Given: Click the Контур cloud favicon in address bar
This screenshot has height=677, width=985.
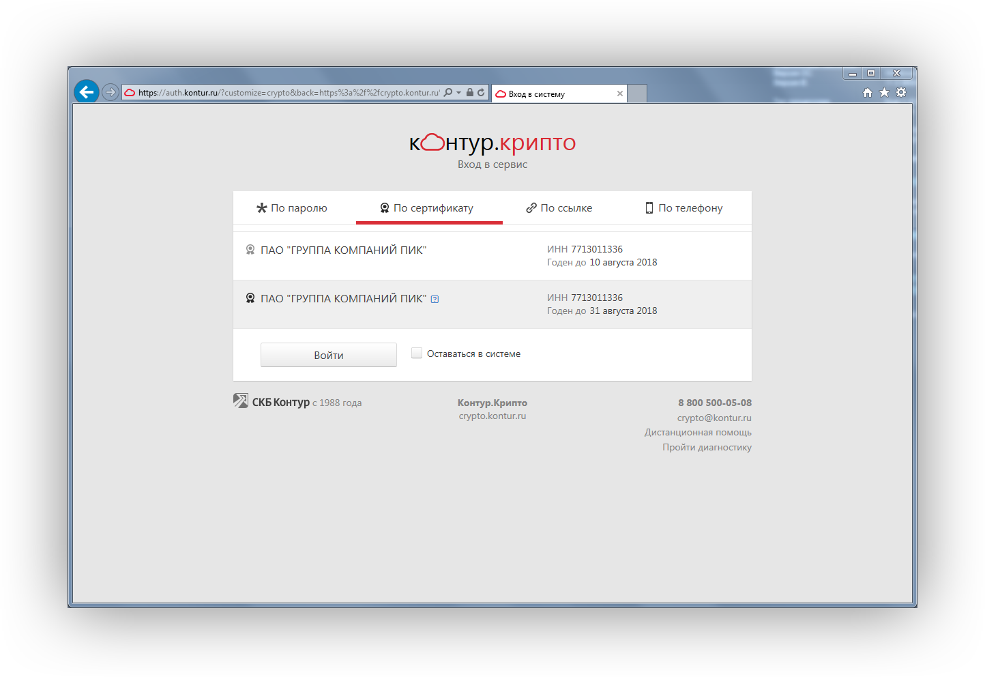Looking at the screenshot, I should coord(130,93).
